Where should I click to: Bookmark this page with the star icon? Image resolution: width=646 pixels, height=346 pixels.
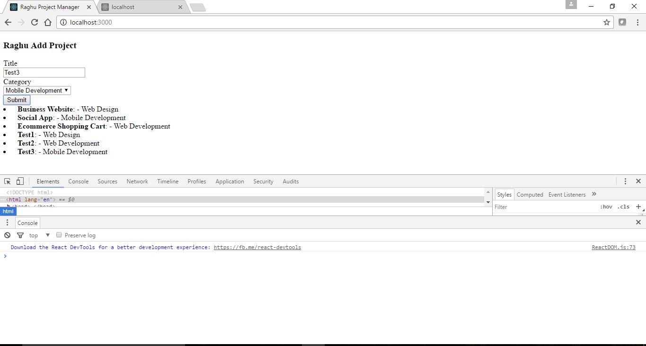click(x=606, y=22)
